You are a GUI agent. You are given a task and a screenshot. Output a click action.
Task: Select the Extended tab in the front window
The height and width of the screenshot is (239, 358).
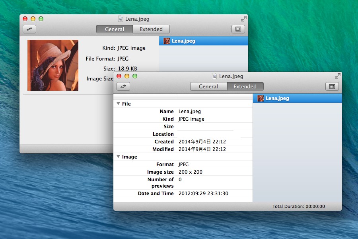[245, 86]
